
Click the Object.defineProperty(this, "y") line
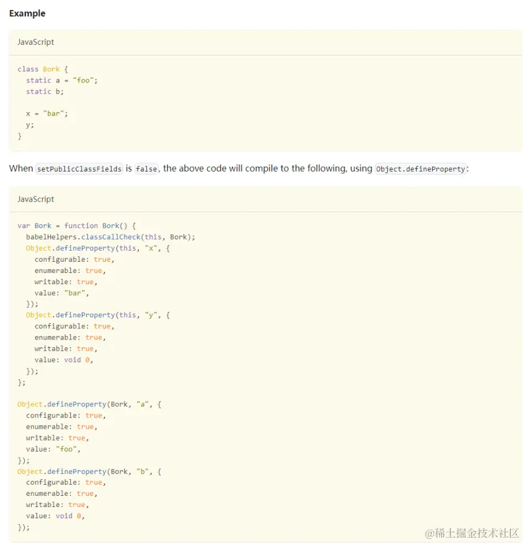97,315
